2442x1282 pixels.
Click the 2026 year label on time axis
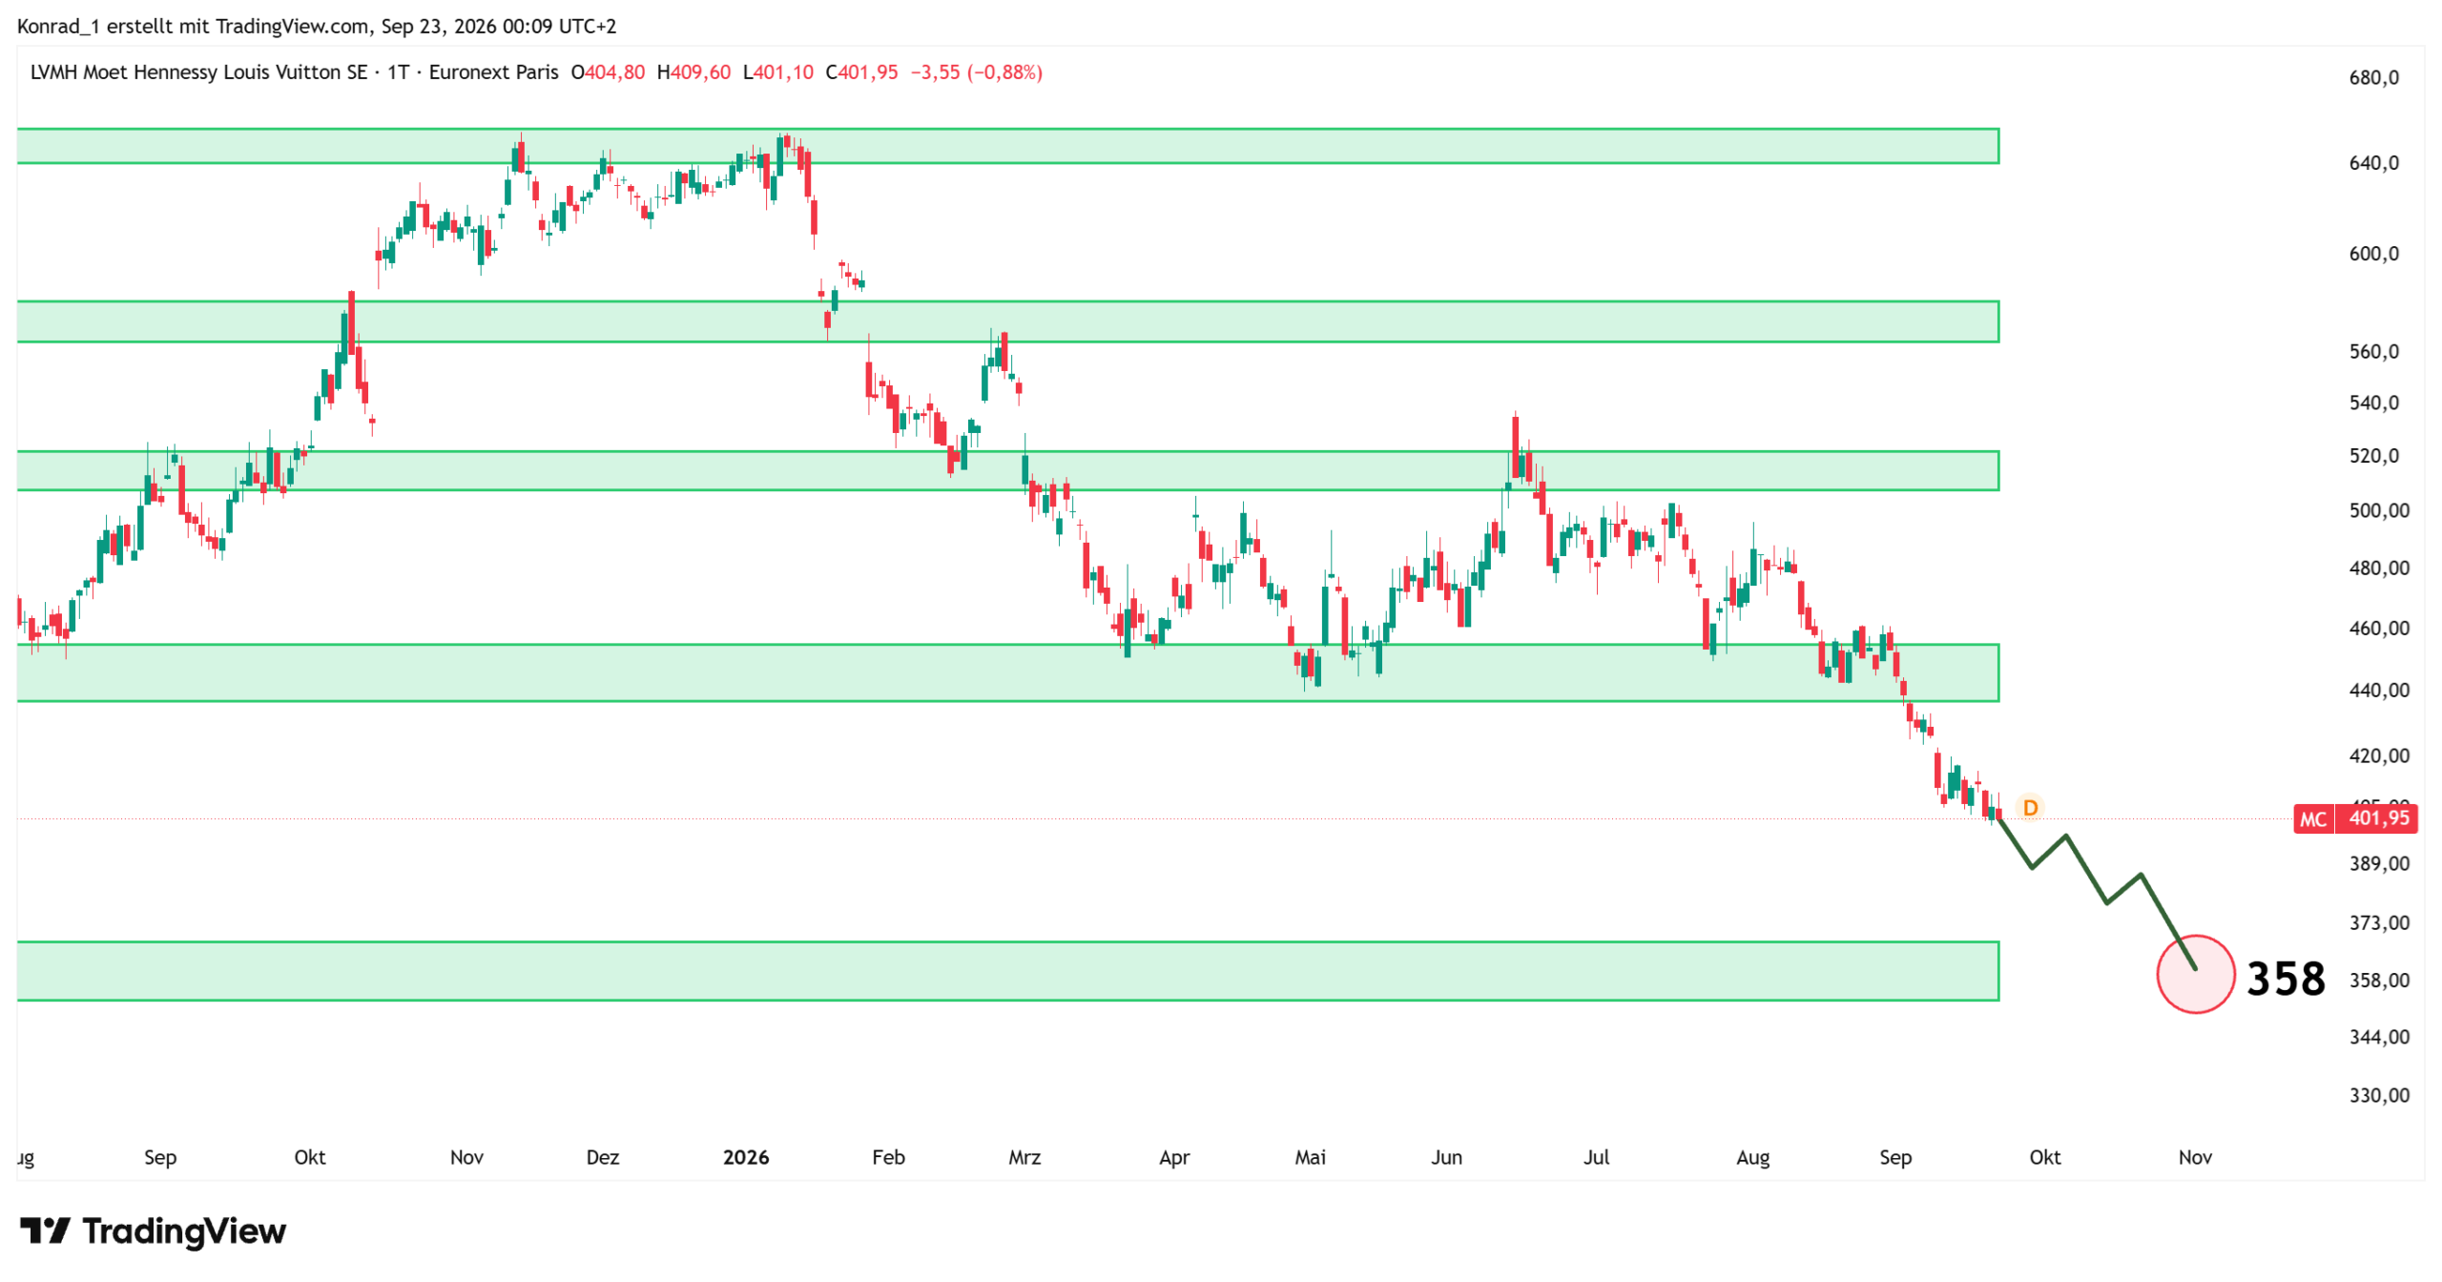coord(745,1157)
